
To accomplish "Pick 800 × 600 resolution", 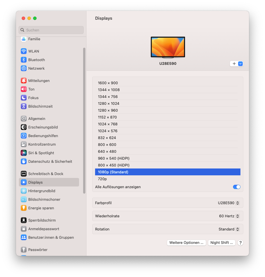I will click(x=168, y=145).
